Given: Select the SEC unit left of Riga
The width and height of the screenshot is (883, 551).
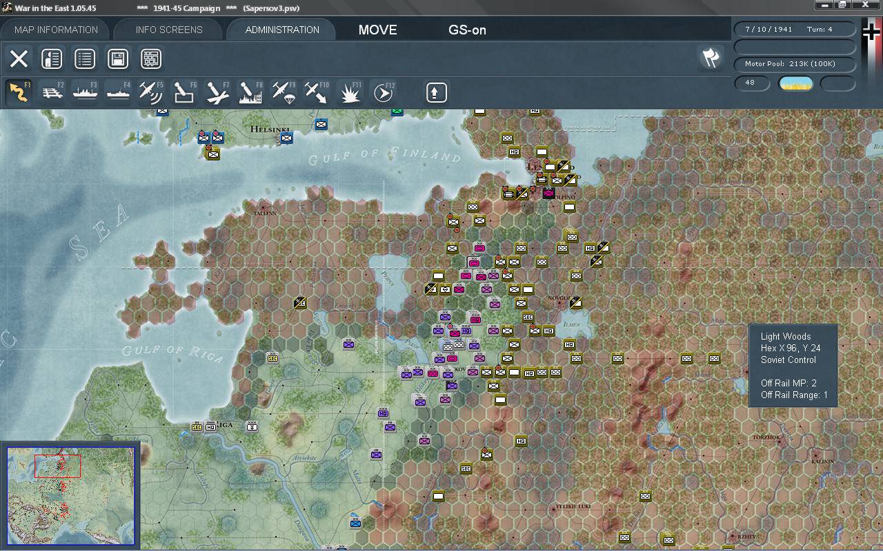Looking at the screenshot, I should pos(197,427).
